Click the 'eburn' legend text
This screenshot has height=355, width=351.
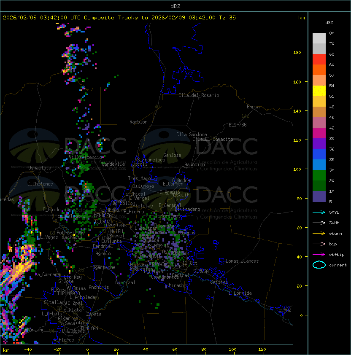coord(335,234)
